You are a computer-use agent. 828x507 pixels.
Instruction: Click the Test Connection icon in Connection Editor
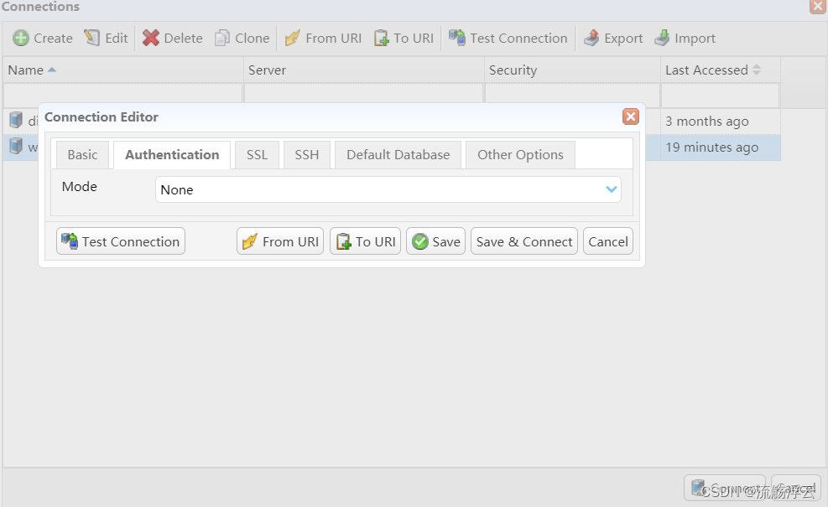click(69, 241)
